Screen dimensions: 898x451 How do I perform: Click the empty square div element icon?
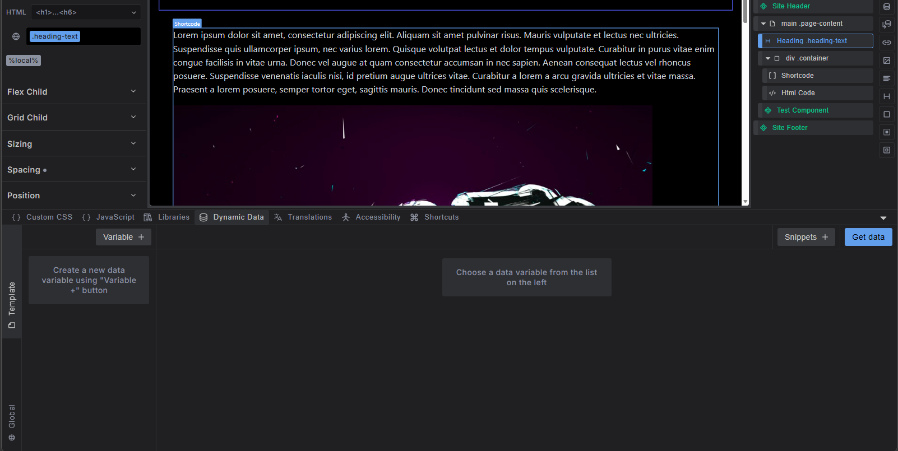pos(886,114)
